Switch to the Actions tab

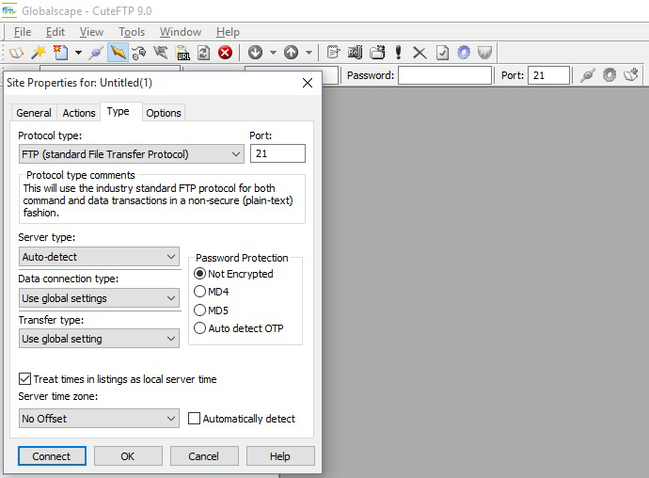(x=79, y=113)
